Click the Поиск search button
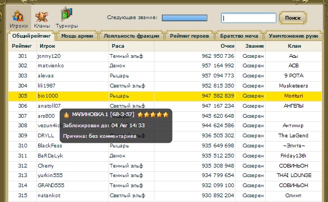This screenshot has height=202, width=328. click(x=293, y=18)
